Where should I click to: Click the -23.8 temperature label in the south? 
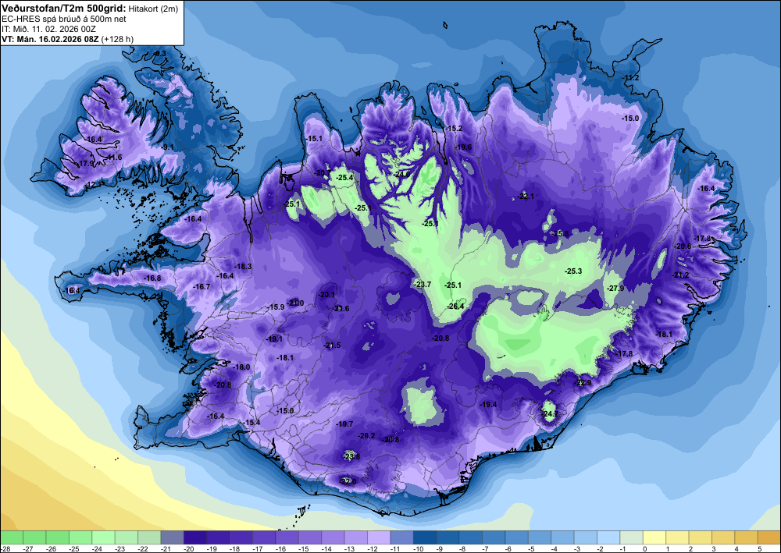pos(351,456)
